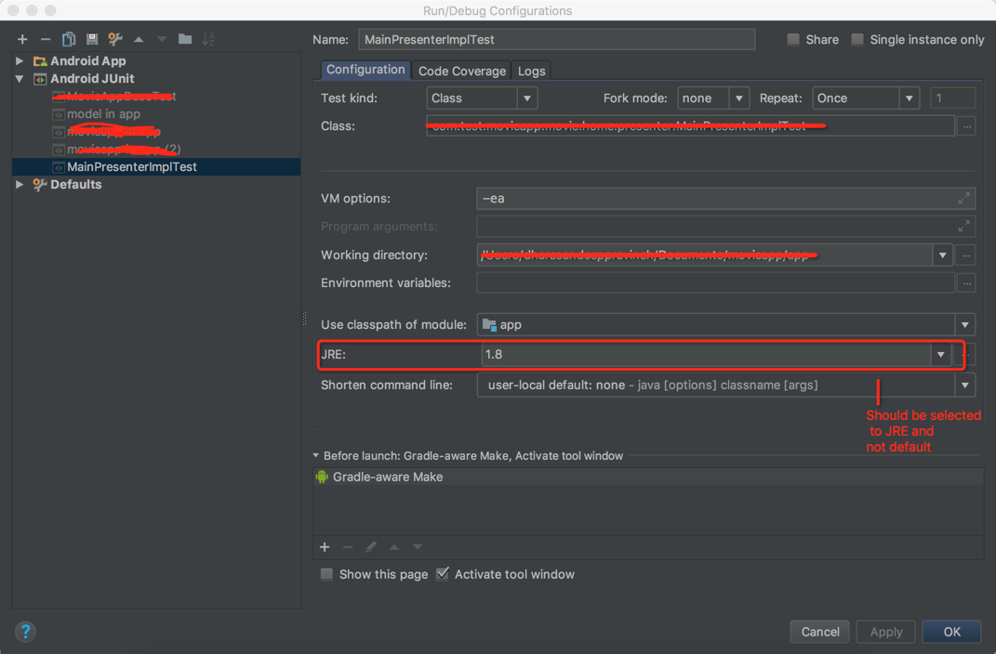The width and height of the screenshot is (996, 654).
Task: Open the JRE version dropdown
Action: (x=940, y=355)
